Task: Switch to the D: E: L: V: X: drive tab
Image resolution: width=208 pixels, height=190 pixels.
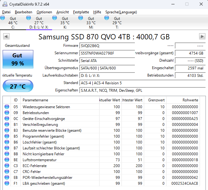Action: click(x=39, y=23)
